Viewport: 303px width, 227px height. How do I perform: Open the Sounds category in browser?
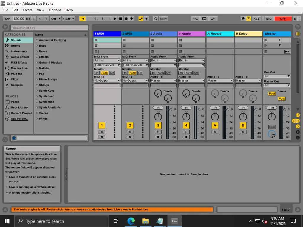(x=19, y=40)
